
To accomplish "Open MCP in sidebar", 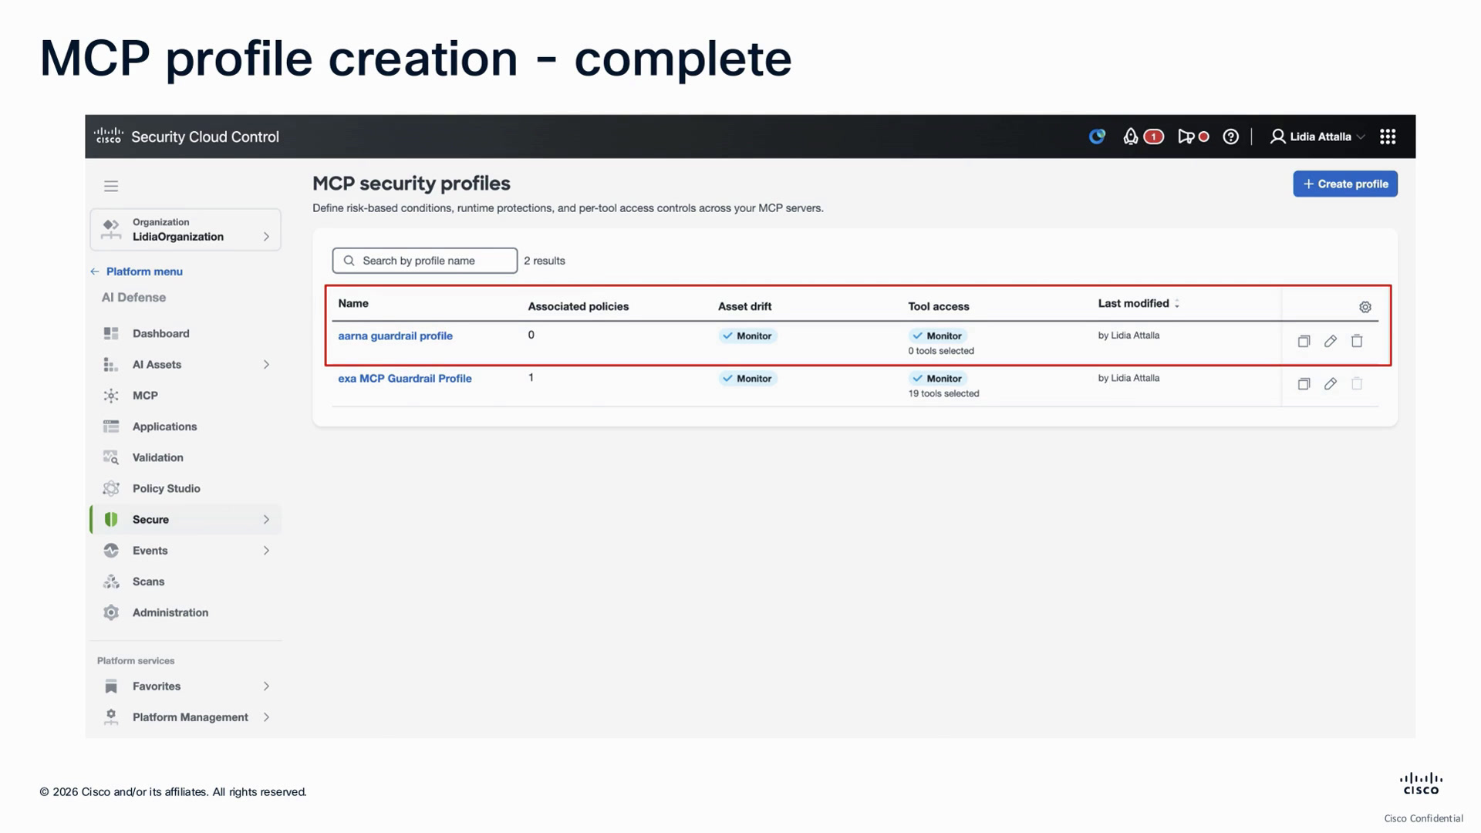I will tap(145, 395).
